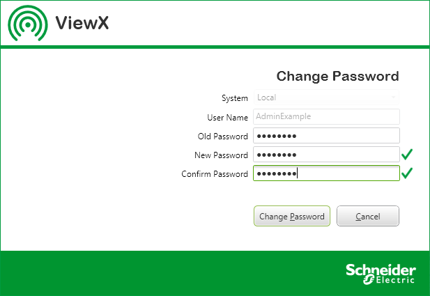Focus the New Password input field
430x296 pixels.
326,154
